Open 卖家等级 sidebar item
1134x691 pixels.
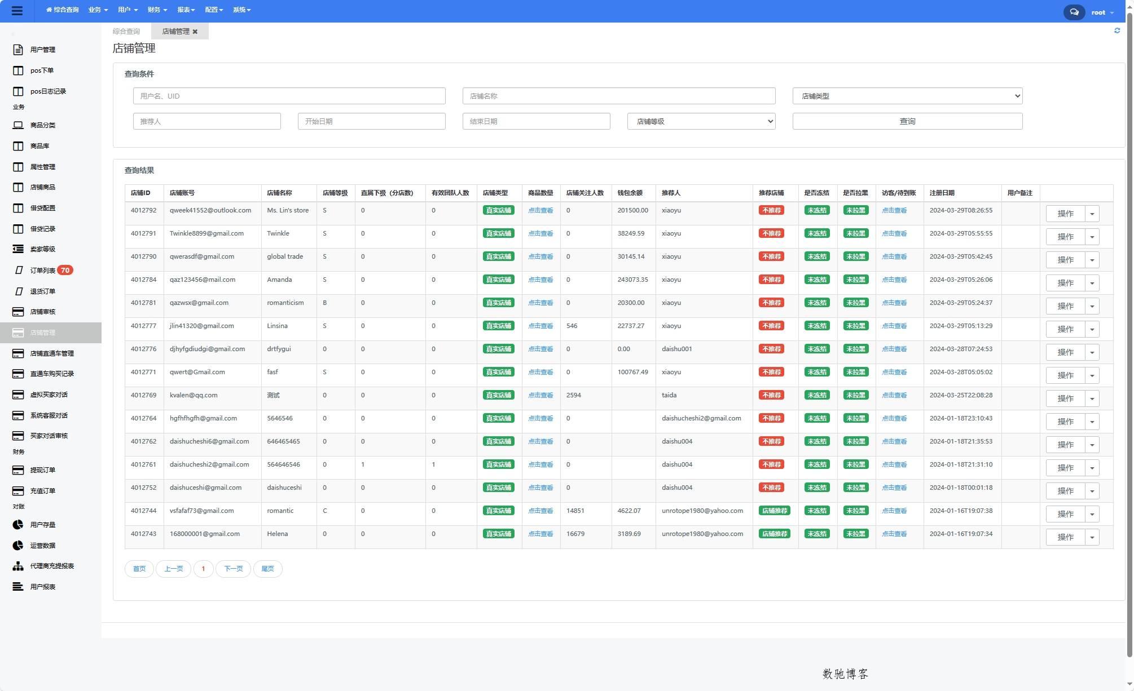point(43,249)
